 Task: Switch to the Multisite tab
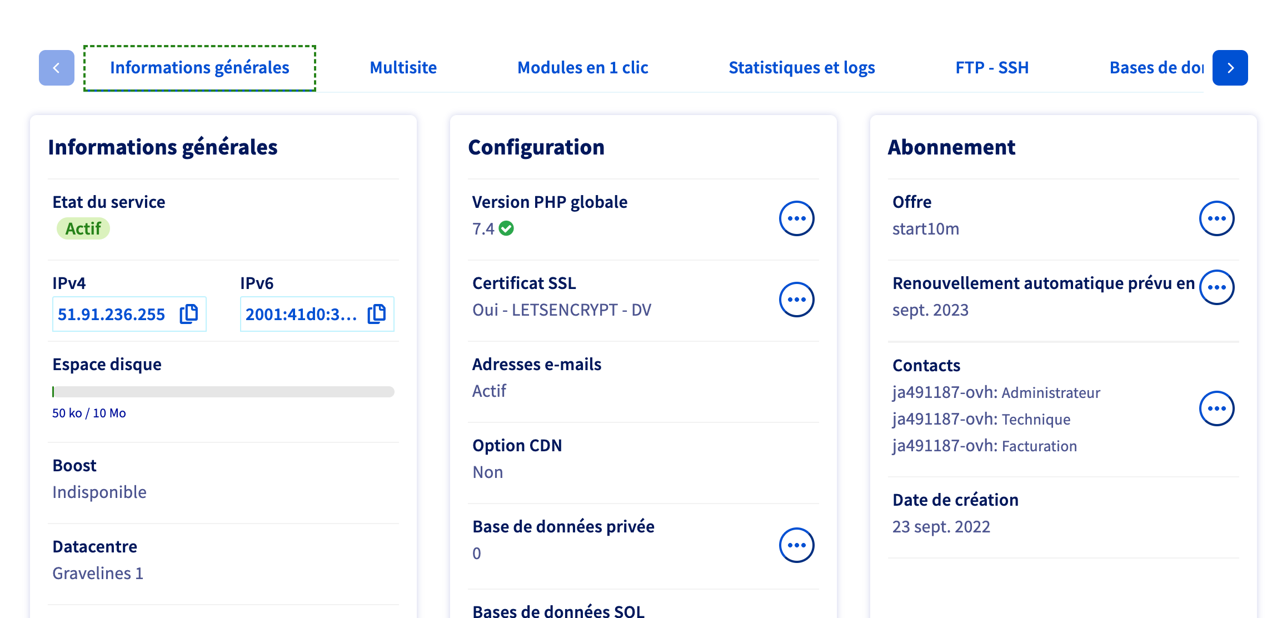[403, 68]
